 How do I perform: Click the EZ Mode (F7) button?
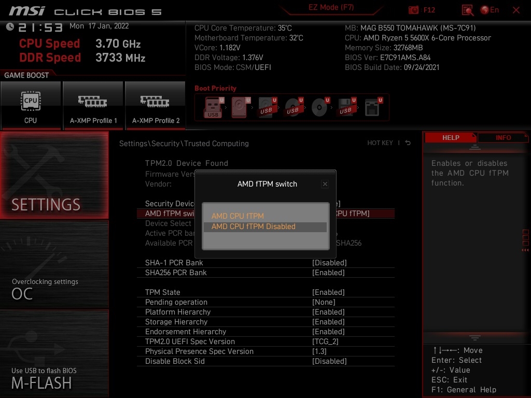[331, 8]
